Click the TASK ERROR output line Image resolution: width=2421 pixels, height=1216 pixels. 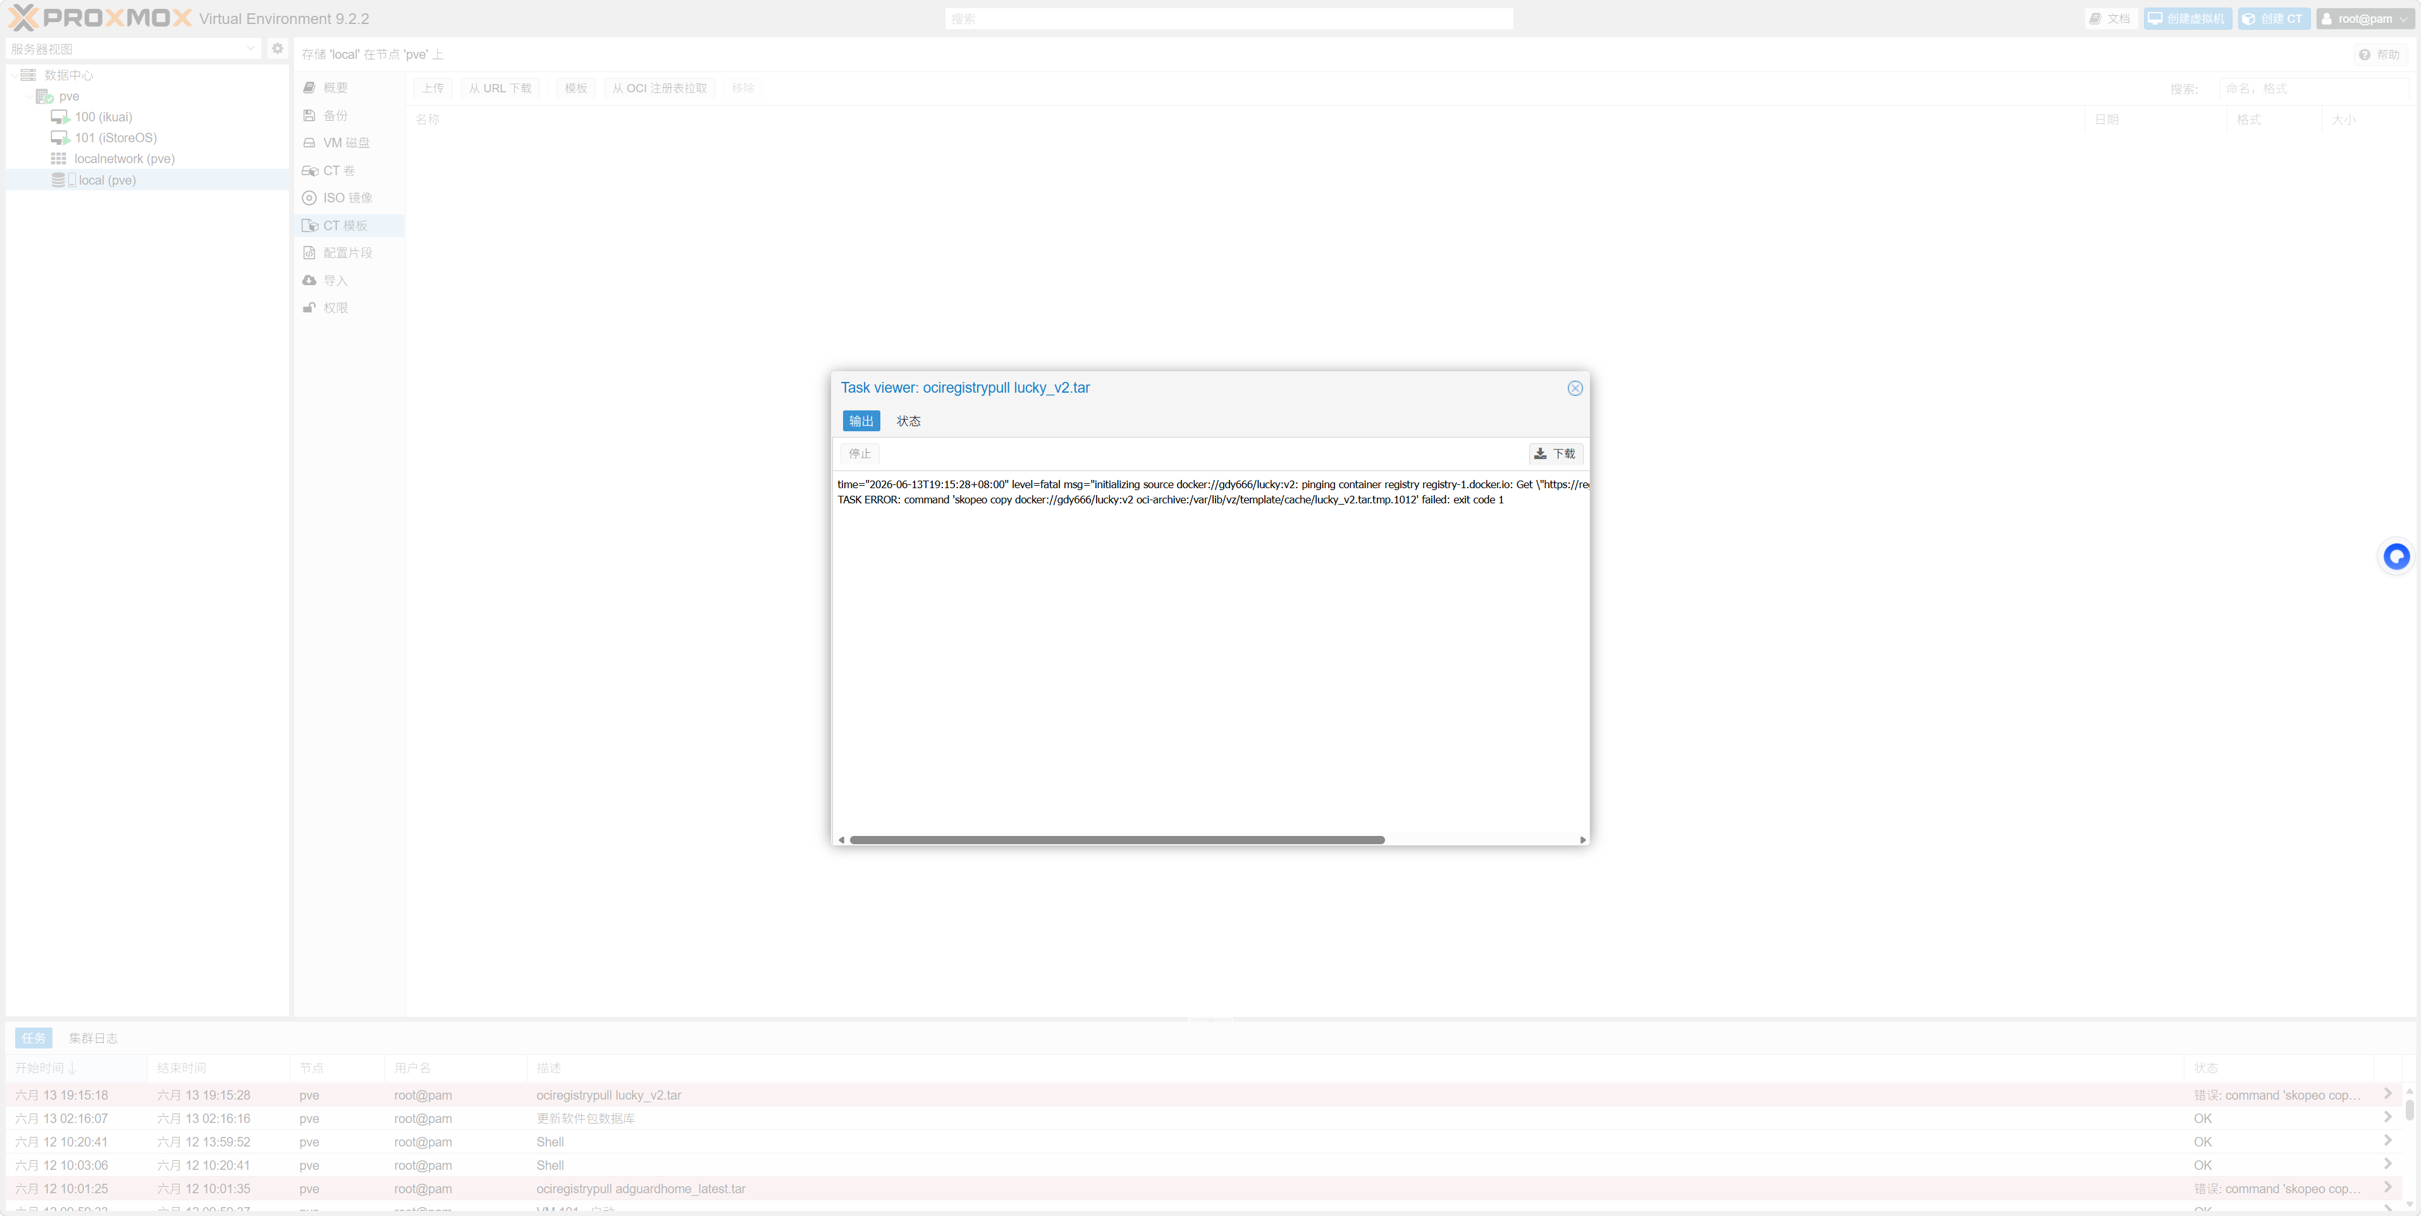click(x=1170, y=500)
